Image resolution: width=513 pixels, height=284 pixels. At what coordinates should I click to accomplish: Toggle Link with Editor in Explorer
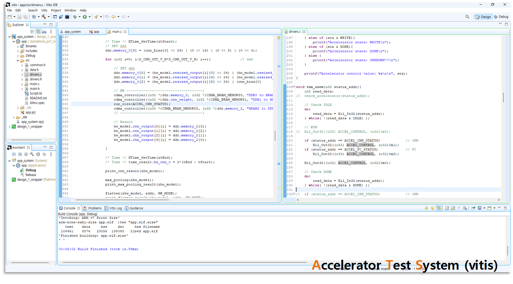tap(38, 31)
